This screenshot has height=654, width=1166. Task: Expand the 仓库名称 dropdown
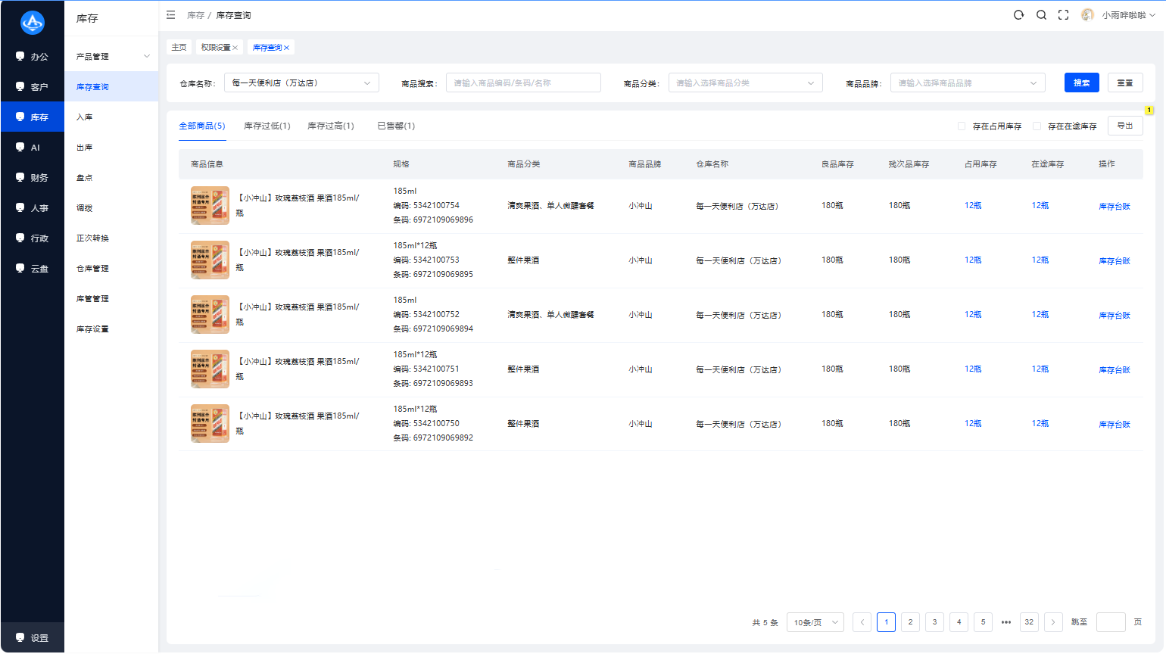[301, 83]
